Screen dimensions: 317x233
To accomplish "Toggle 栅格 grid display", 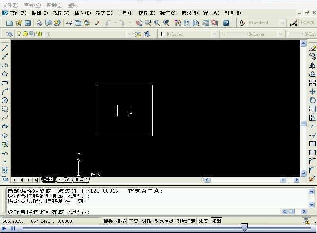I will (x=121, y=221).
